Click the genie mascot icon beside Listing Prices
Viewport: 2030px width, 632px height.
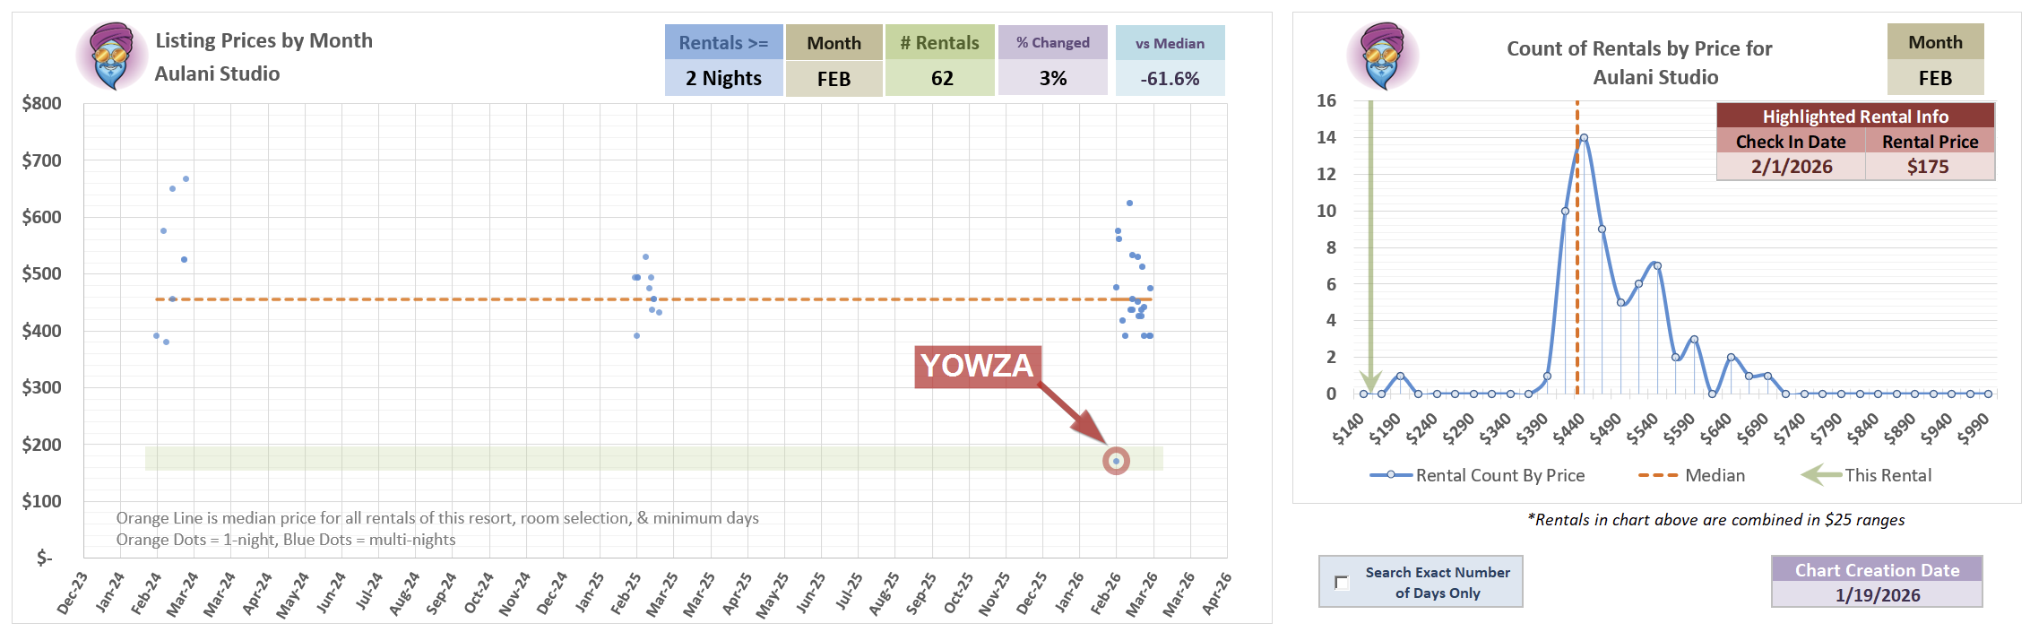pyautogui.click(x=111, y=56)
